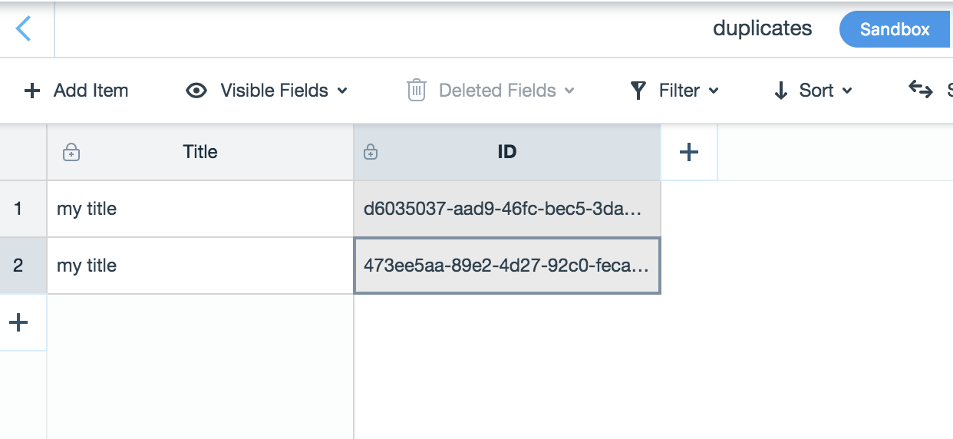This screenshot has height=439, width=953.
Task: Click the down-arrow Sort icon
Action: [780, 91]
